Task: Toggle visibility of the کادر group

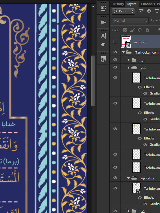Action: [x=115, y=67]
